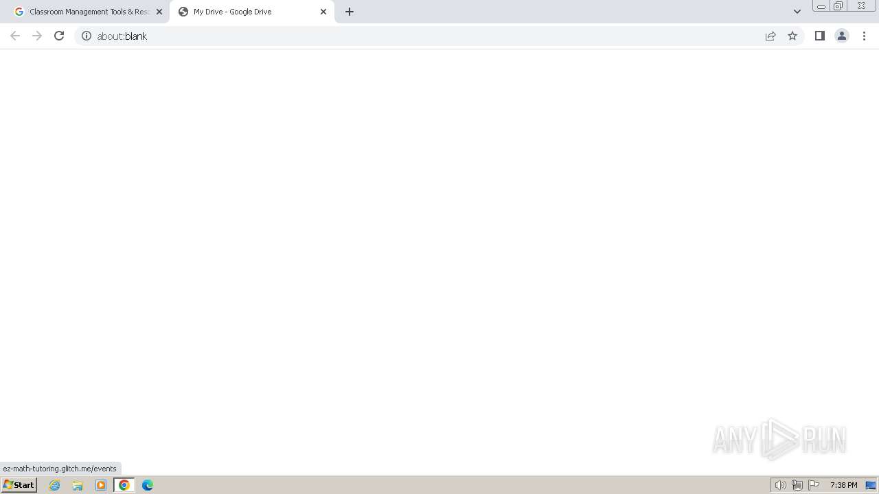
Task: Go back to previous page
Action: [15, 36]
